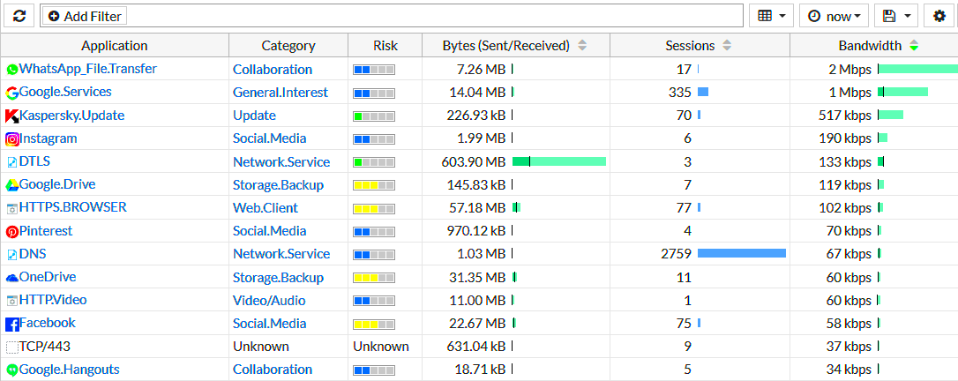
Task: Click the TCP/443 dashed-box icon
Action: pyautogui.click(x=12, y=347)
